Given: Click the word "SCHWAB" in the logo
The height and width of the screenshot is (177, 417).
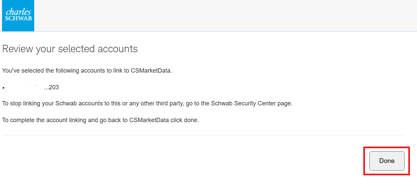Looking at the screenshot, I should pos(18,19).
